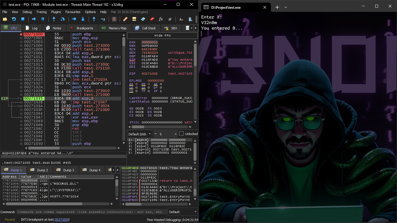Open the terminal tab list dropdown chevron
This screenshot has width=397, height=223.
point(286,7)
